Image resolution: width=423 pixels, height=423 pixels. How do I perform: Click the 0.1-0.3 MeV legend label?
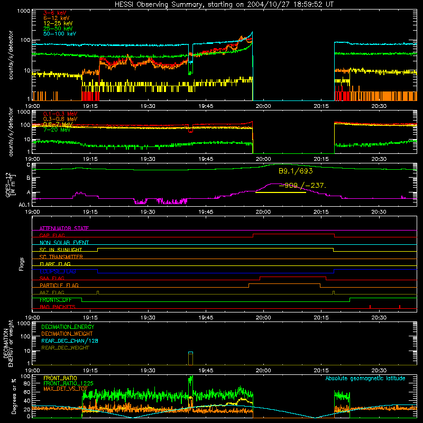click(60, 114)
